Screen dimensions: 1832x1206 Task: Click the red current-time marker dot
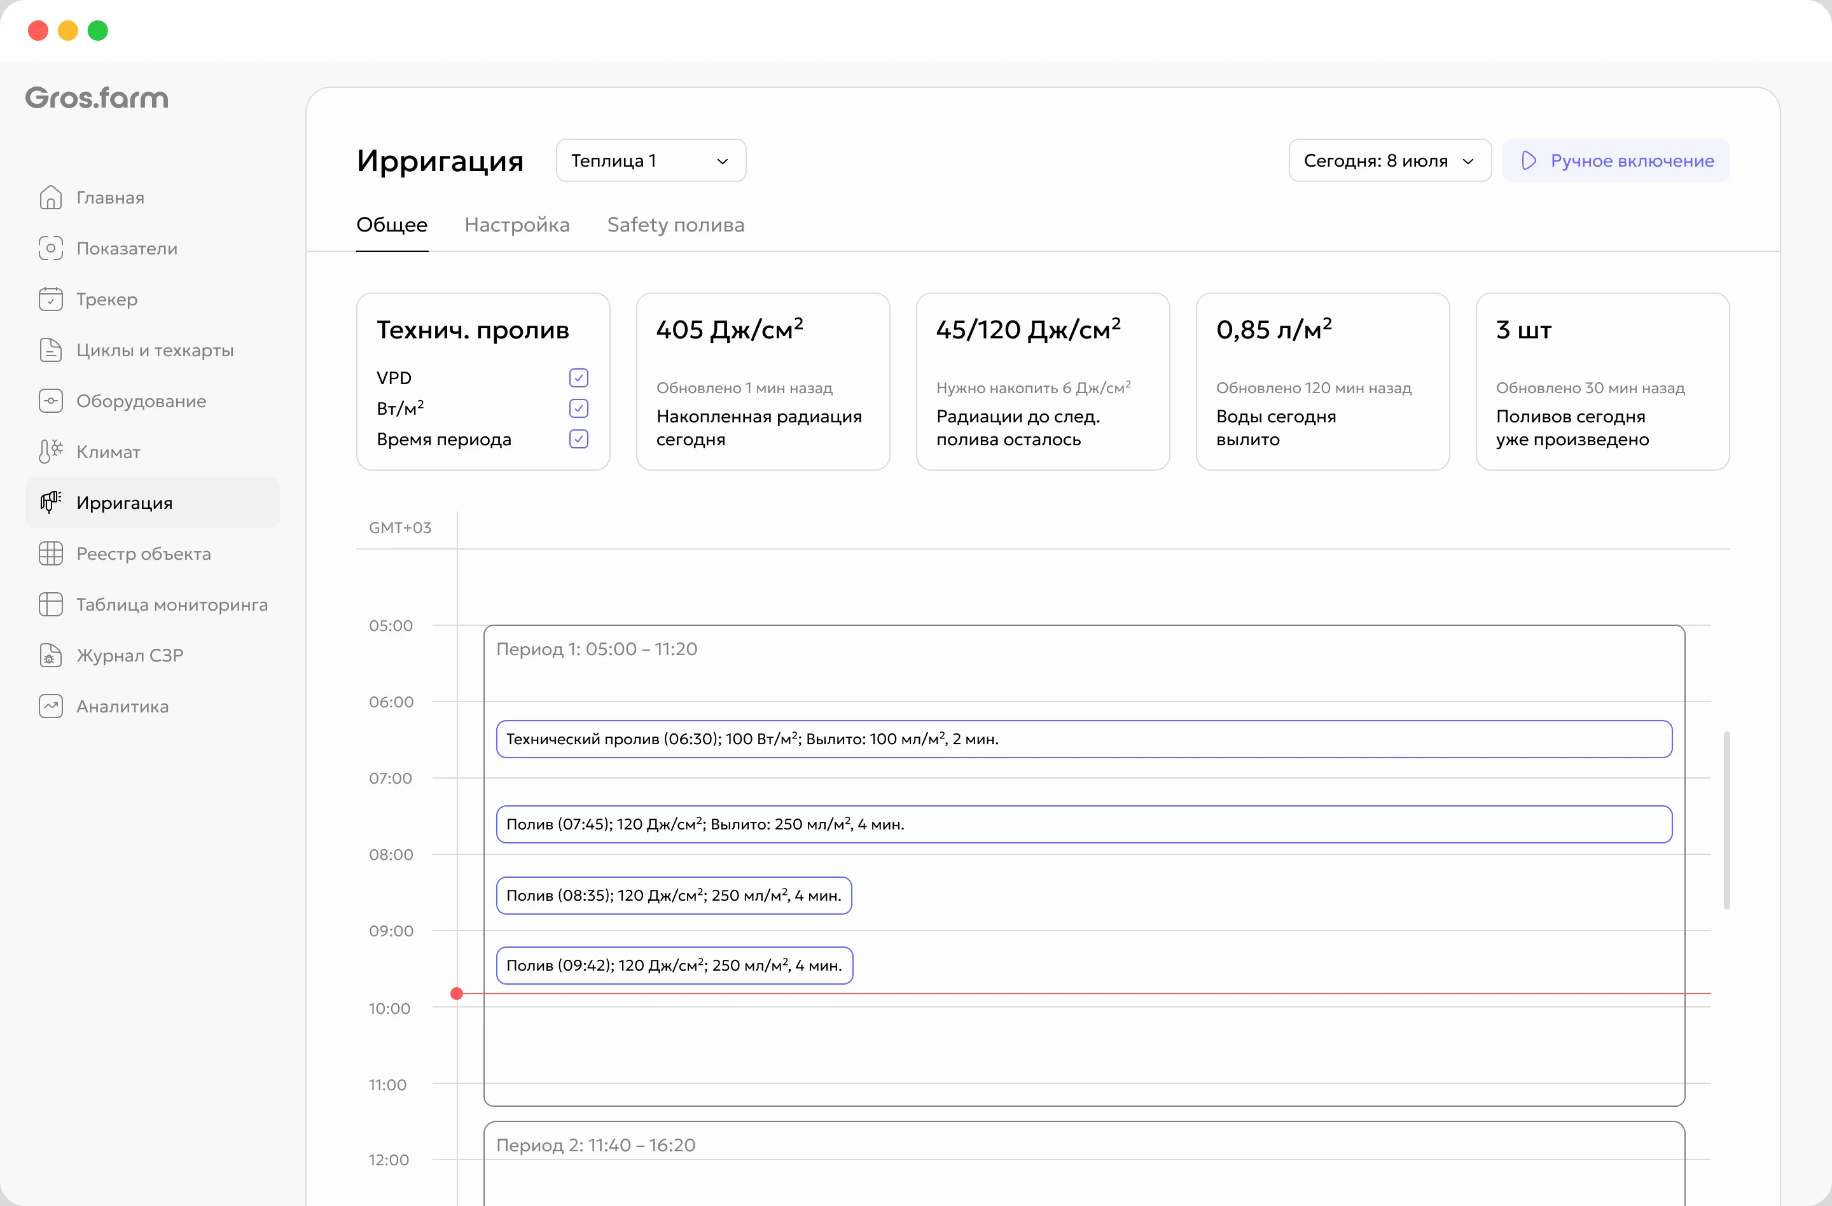(x=457, y=994)
